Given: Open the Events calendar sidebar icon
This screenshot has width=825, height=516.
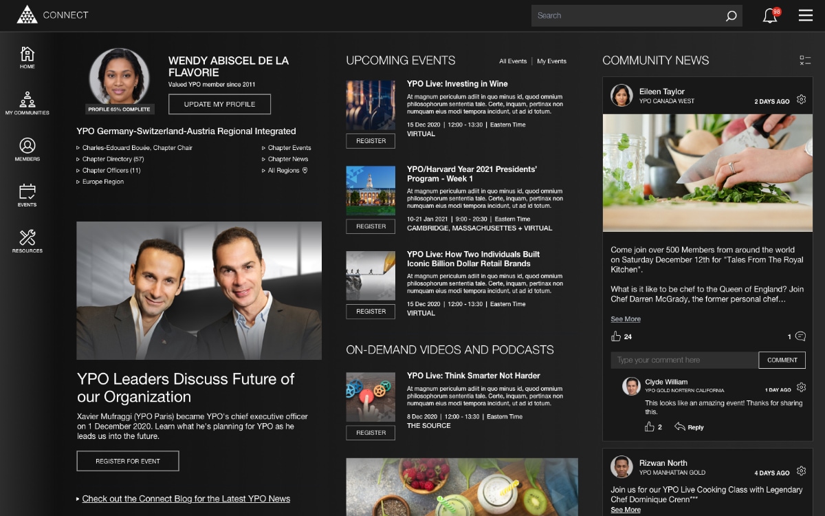Looking at the screenshot, I should click(27, 193).
